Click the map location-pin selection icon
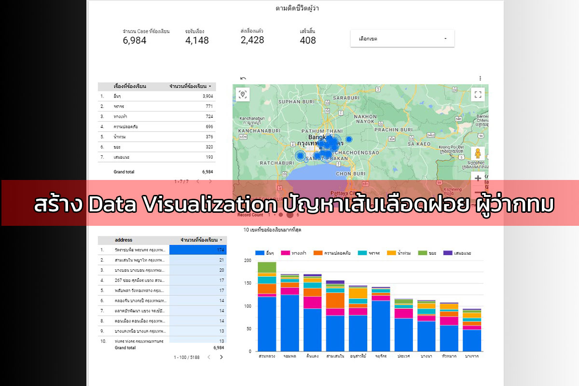 pyautogui.click(x=243, y=94)
